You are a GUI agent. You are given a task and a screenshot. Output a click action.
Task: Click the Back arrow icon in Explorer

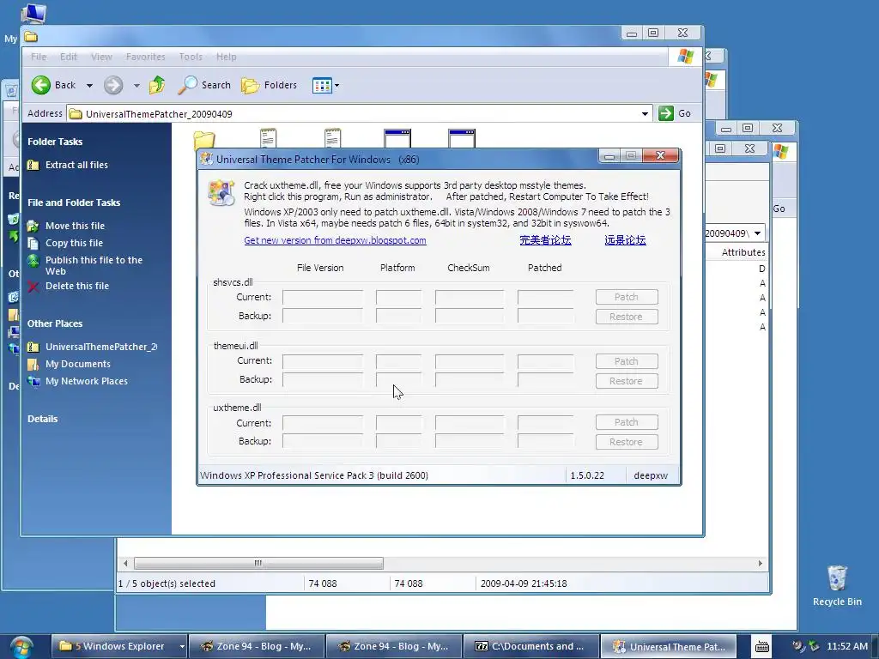(40, 85)
